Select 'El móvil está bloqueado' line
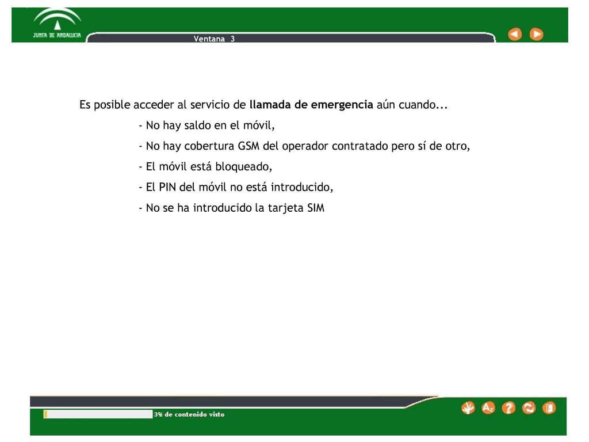This screenshot has height=442, width=589. pyautogui.click(x=205, y=166)
